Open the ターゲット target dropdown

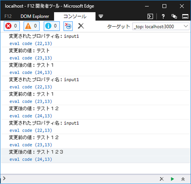pyautogui.click(x=161, y=26)
